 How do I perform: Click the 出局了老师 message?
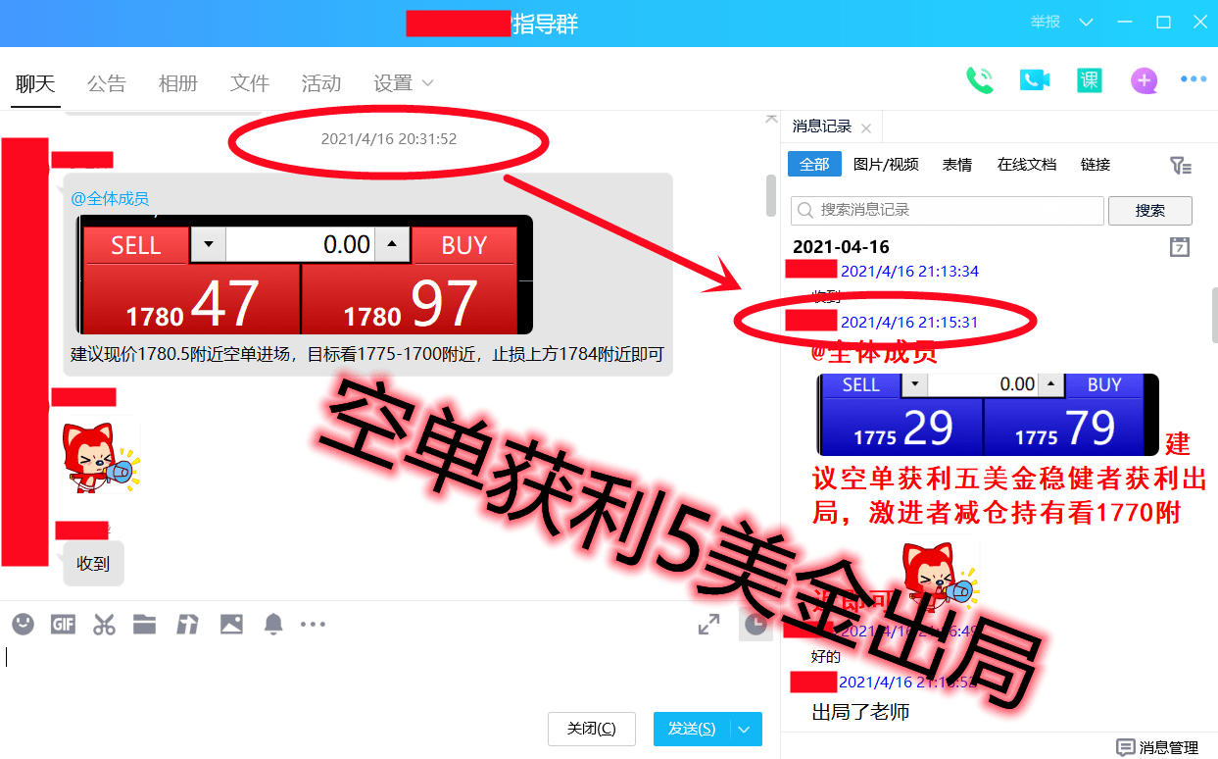coord(860,712)
